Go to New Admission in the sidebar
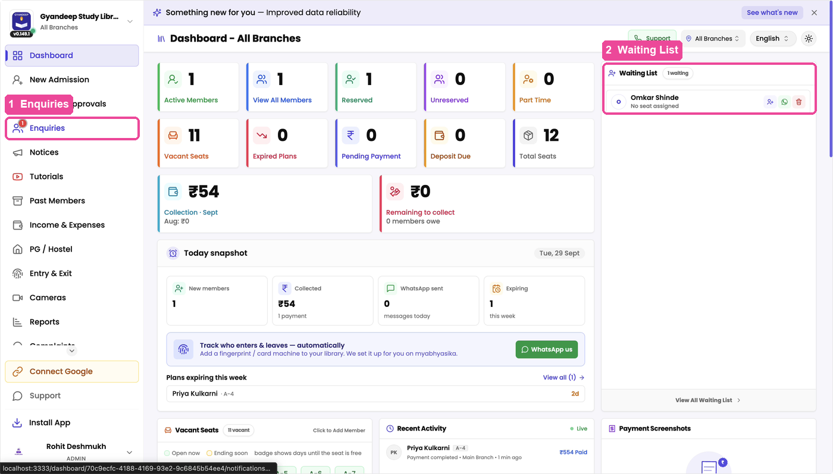 coord(72,80)
